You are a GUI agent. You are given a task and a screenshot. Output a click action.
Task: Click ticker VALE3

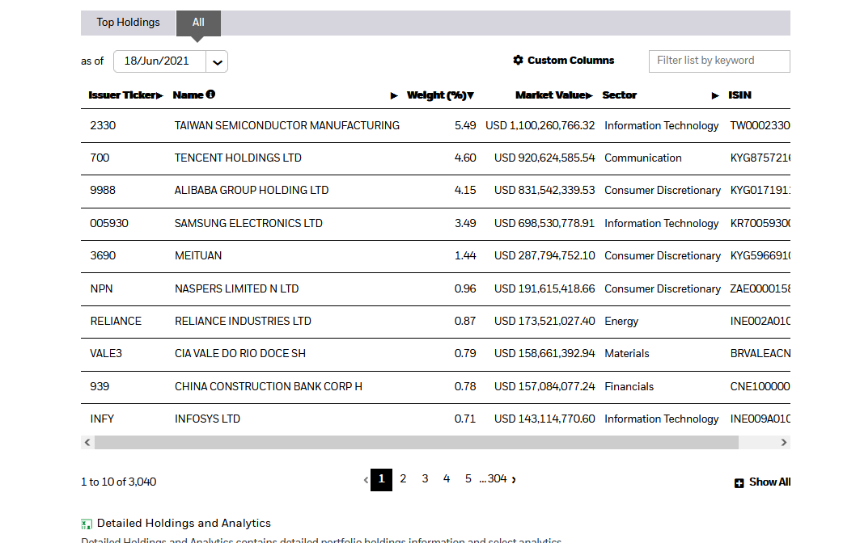[x=106, y=353]
